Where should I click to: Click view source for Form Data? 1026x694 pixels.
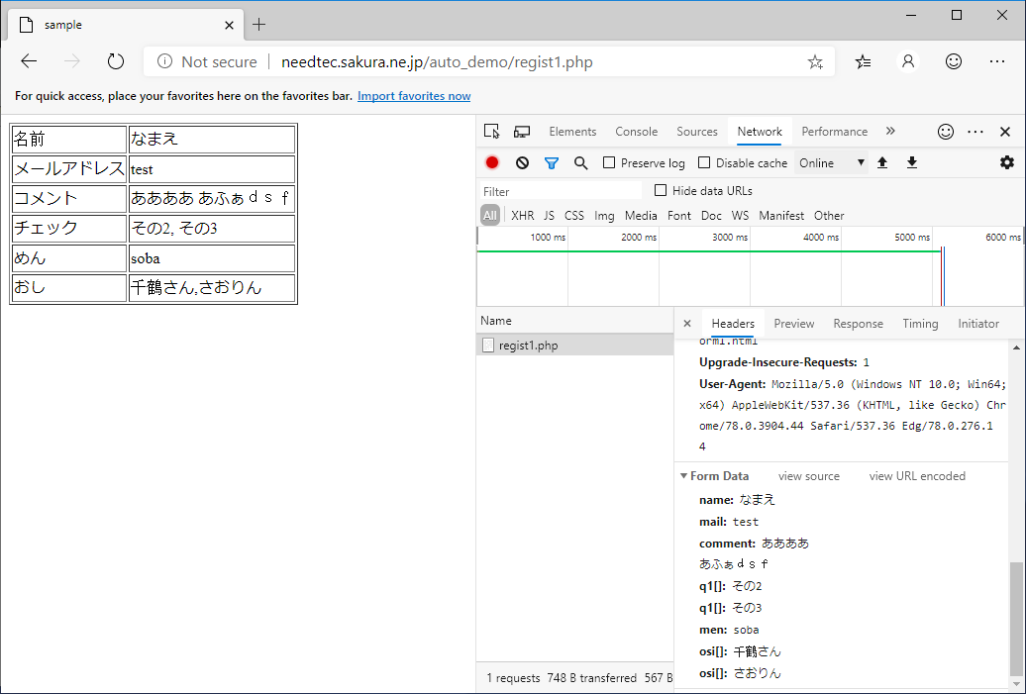click(x=809, y=476)
